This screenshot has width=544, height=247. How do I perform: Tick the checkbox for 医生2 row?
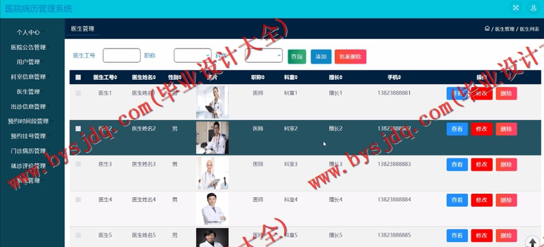coord(78,128)
